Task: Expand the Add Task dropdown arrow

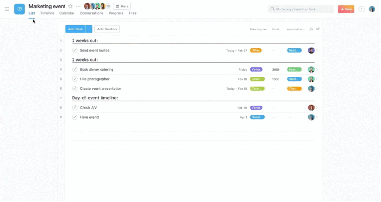Action: pos(89,29)
